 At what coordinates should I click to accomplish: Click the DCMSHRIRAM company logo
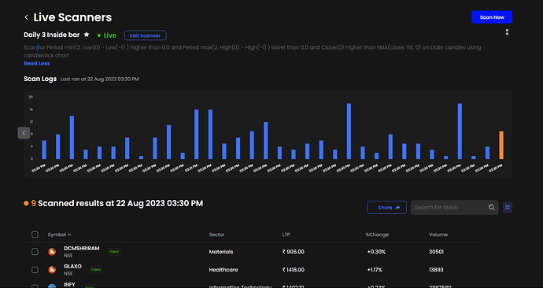(52, 252)
